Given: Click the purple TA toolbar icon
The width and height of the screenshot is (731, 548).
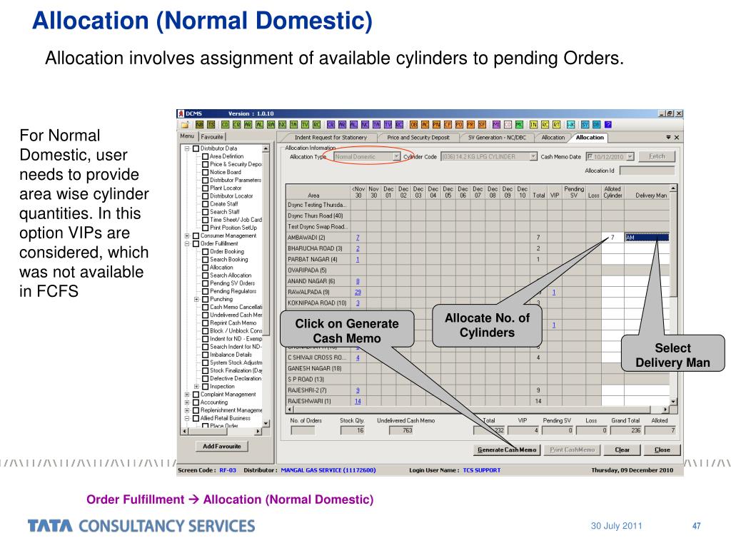Looking at the screenshot, I should 377,124.
